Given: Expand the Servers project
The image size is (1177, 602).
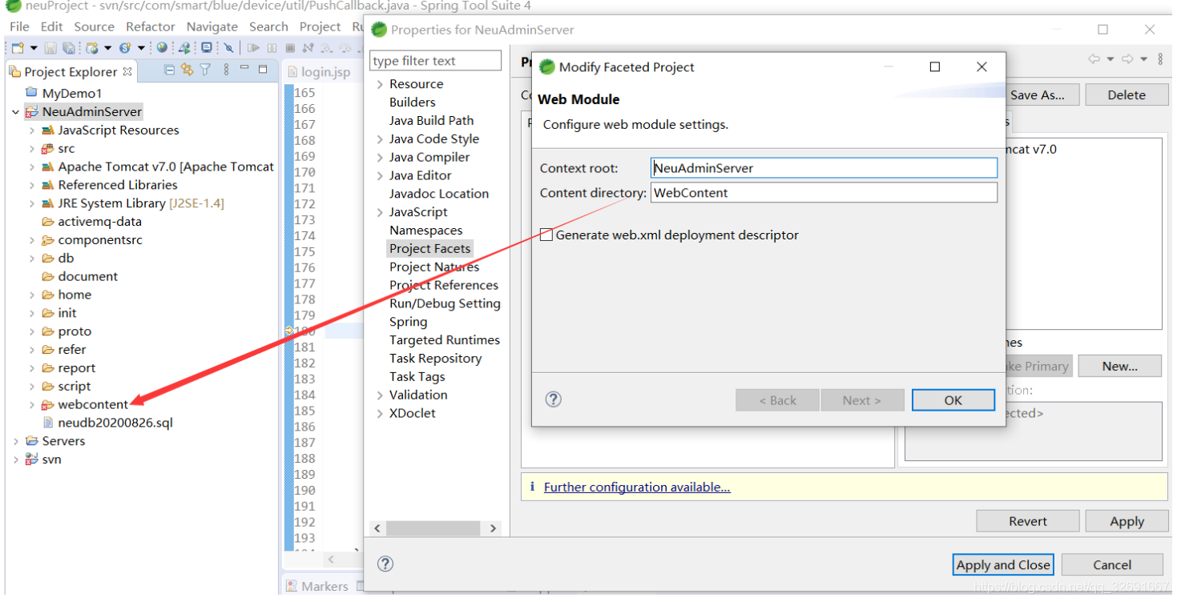Looking at the screenshot, I should click(x=15, y=441).
